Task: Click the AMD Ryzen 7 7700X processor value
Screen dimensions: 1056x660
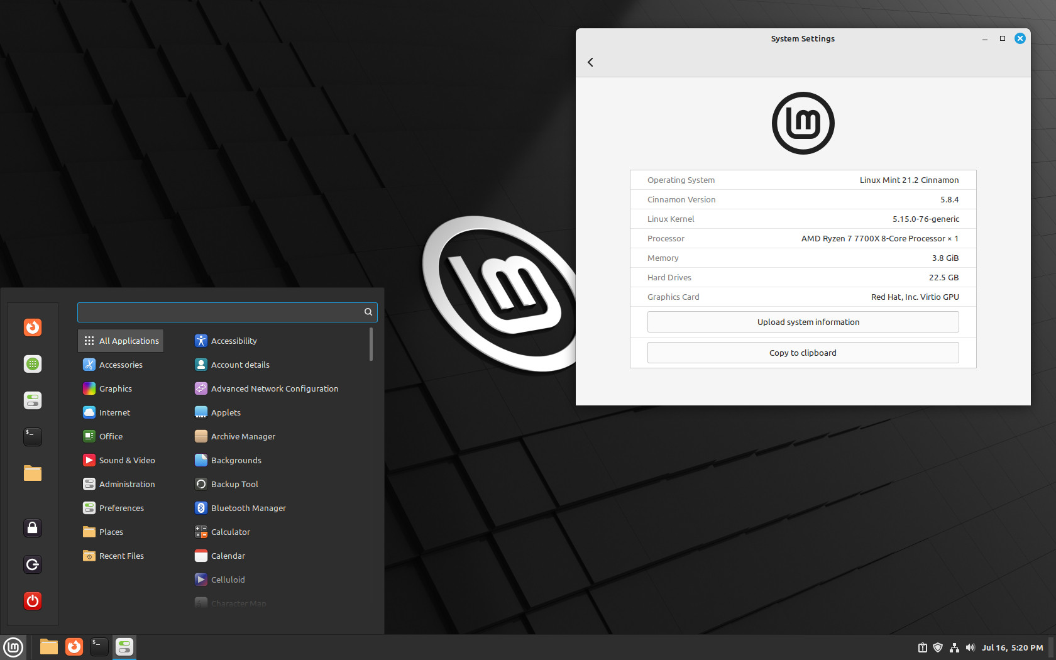Action: point(879,238)
